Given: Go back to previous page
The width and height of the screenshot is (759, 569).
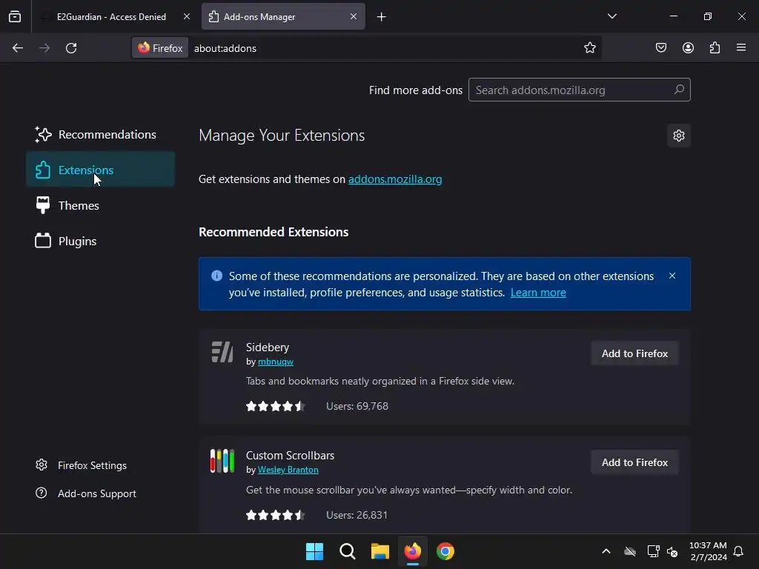Looking at the screenshot, I should [x=18, y=48].
